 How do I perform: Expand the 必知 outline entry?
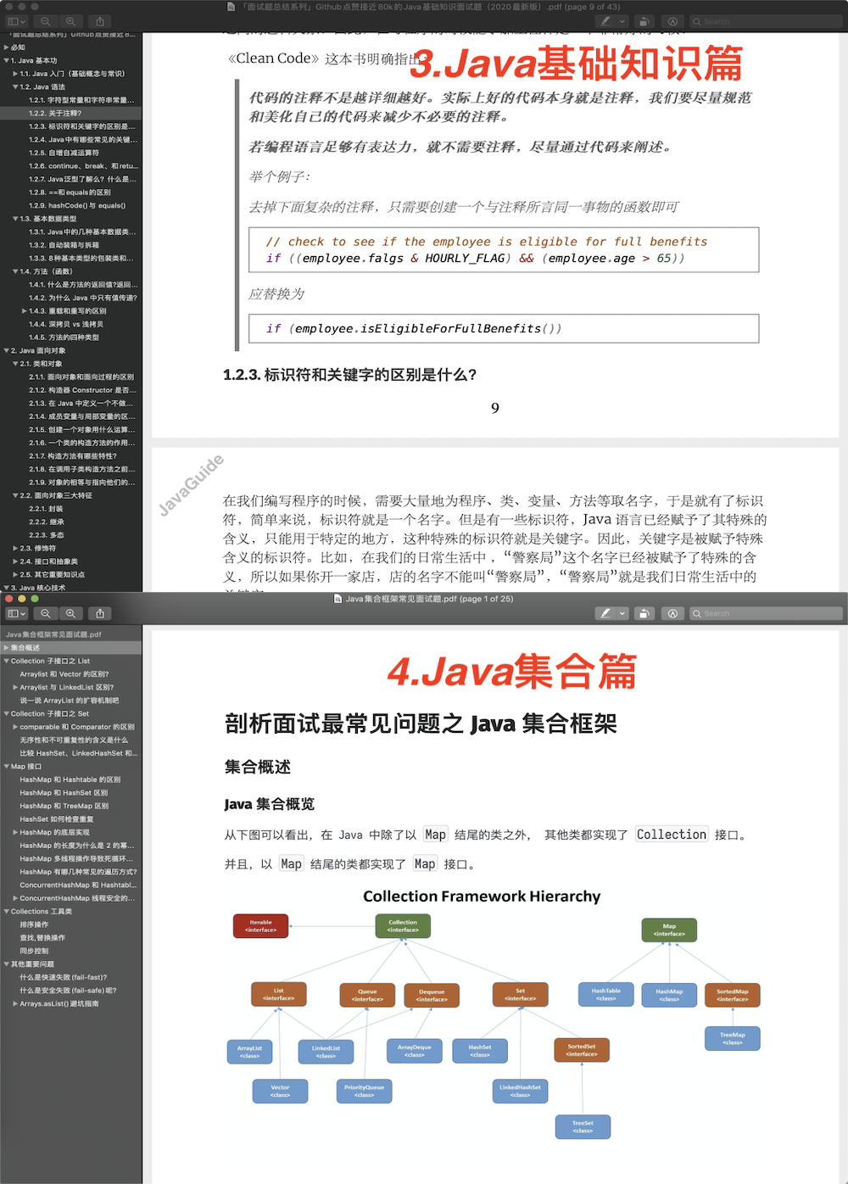(x=7, y=47)
